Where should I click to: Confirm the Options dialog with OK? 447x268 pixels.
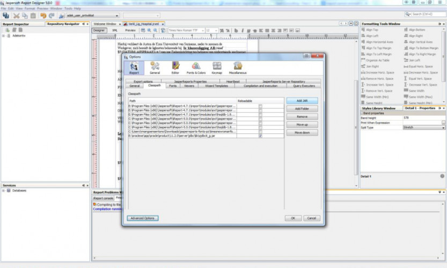(x=293, y=218)
